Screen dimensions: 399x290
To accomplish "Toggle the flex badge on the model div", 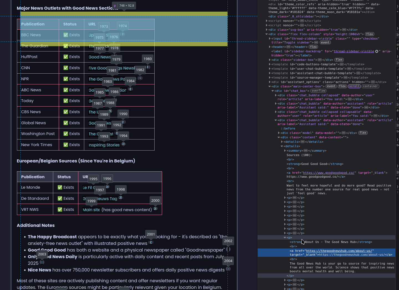I will 363,133.
